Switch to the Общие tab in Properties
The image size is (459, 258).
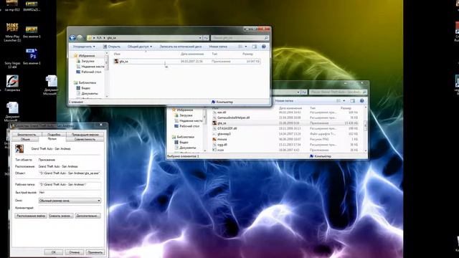25,139
